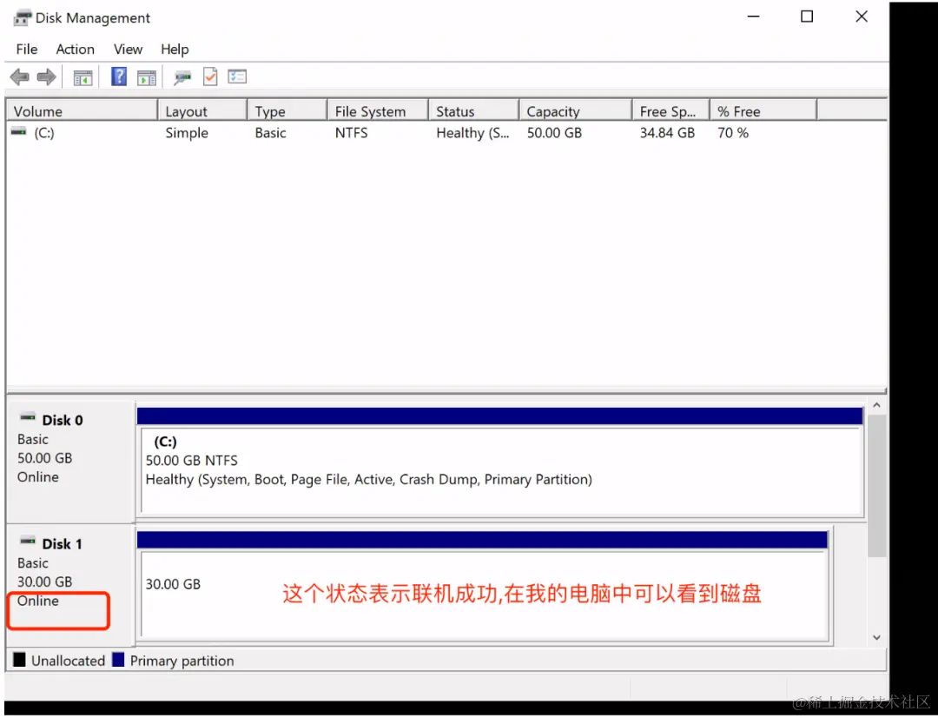Click the Healthy (S... status cell
This screenshot has width=938, height=718.
(x=472, y=133)
